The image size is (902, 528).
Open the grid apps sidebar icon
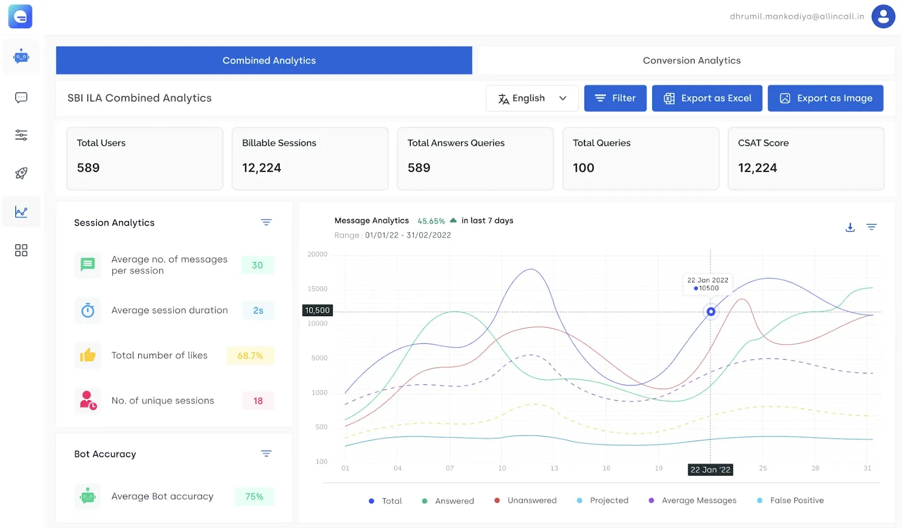click(21, 250)
